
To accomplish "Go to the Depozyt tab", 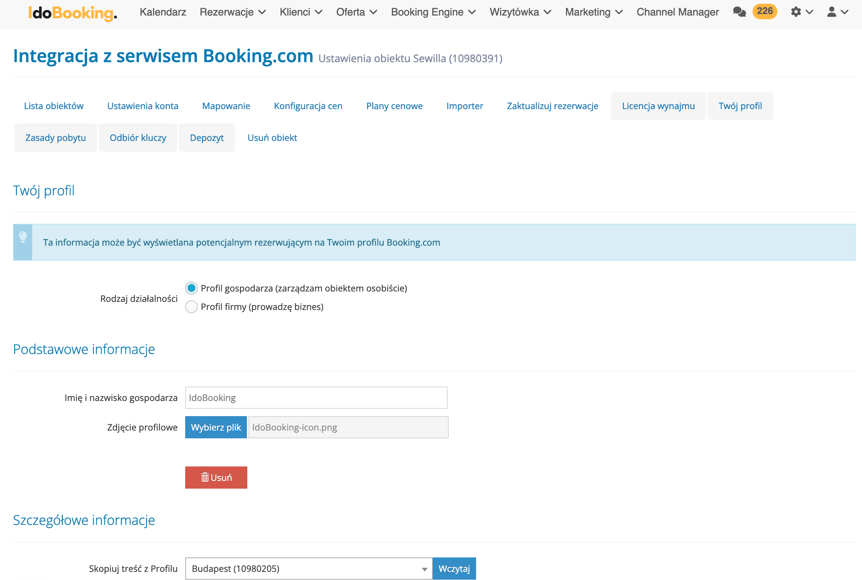I will pos(207,138).
